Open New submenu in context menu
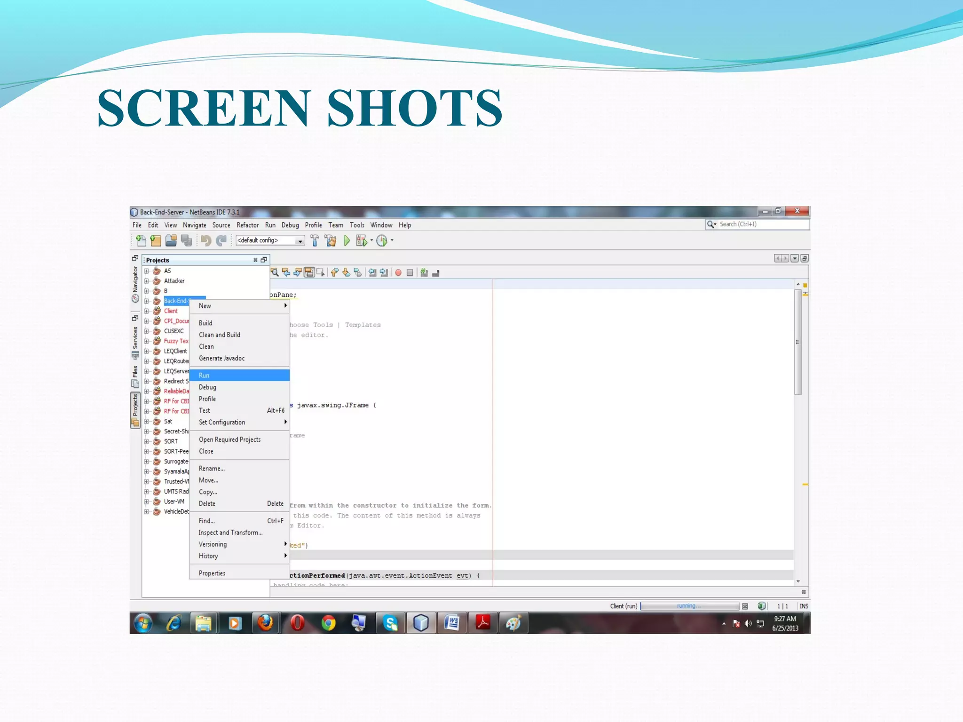 pyautogui.click(x=239, y=306)
